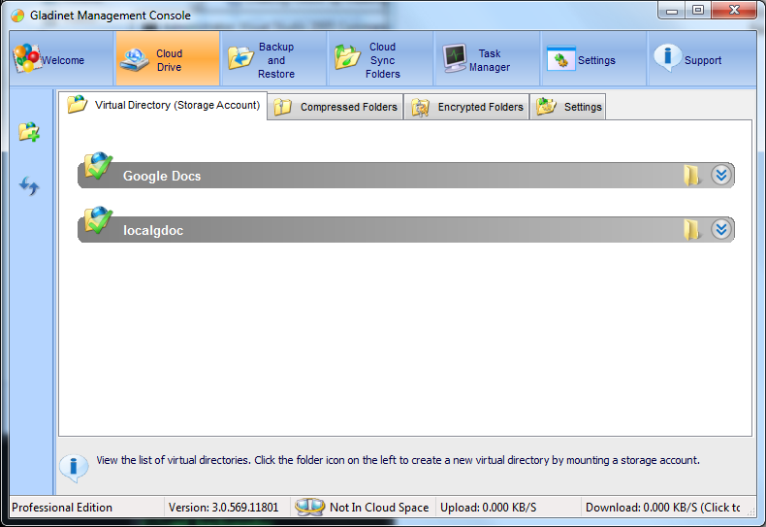Close the Gladinet Management Console window
Viewport: 766px width, 527px height.
click(734, 11)
